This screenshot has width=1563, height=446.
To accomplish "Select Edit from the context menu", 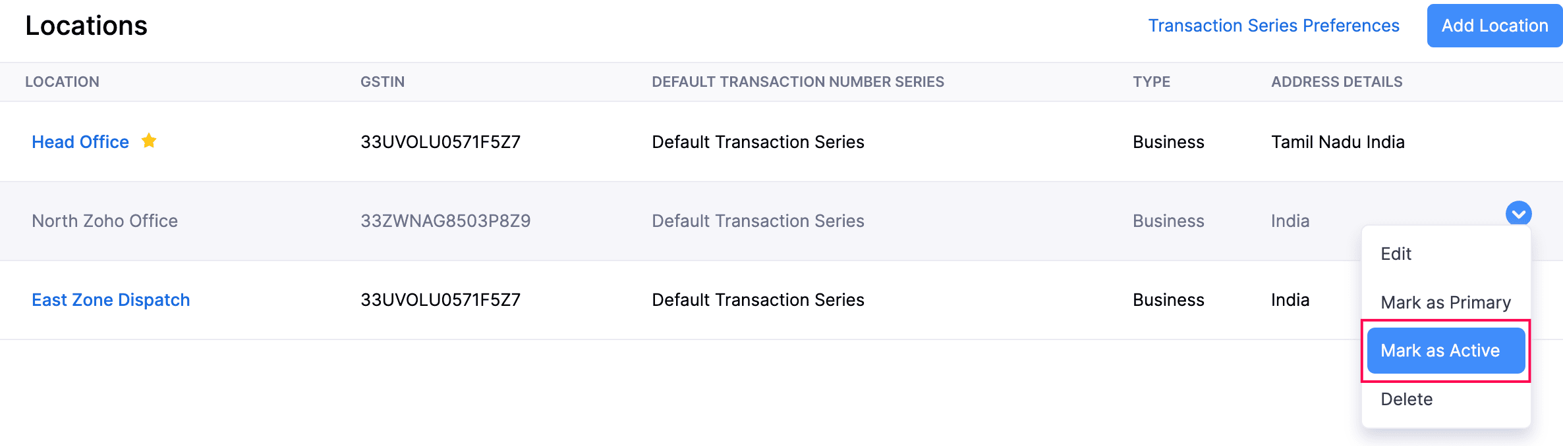I will 1396,254.
